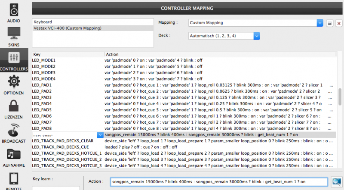Viewport: 344px width, 190px height.
Task: Open the Skins settings section
Action: tap(14, 37)
